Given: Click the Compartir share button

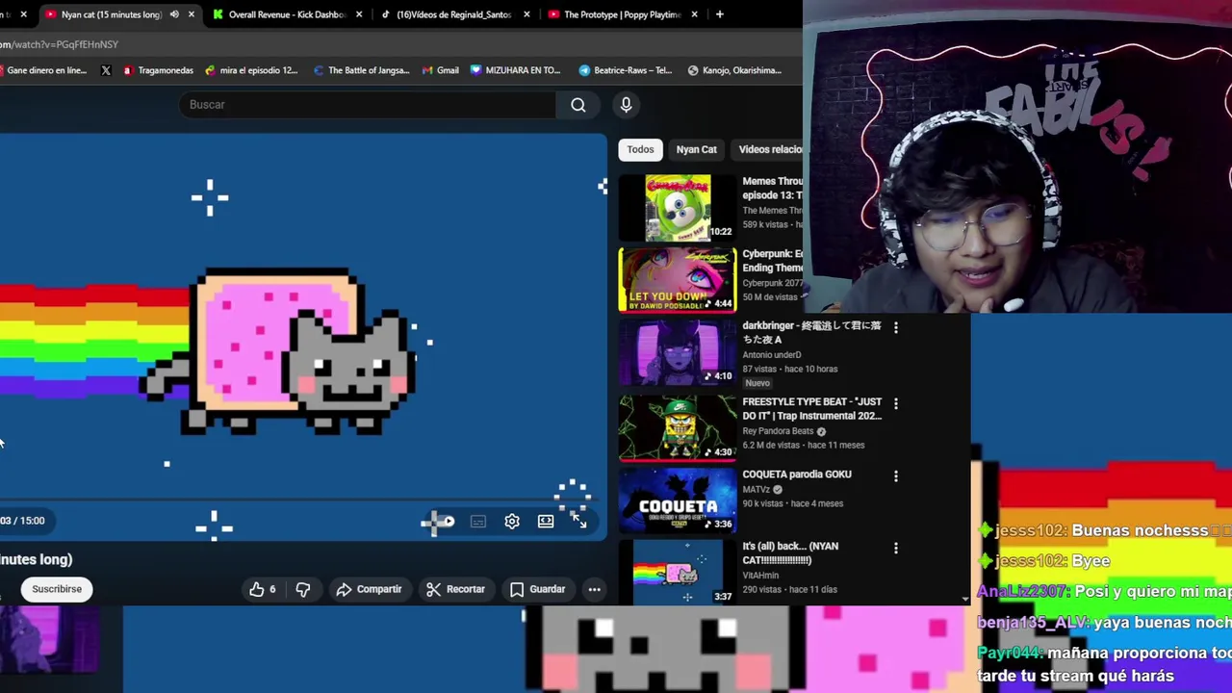Looking at the screenshot, I should 369,589.
